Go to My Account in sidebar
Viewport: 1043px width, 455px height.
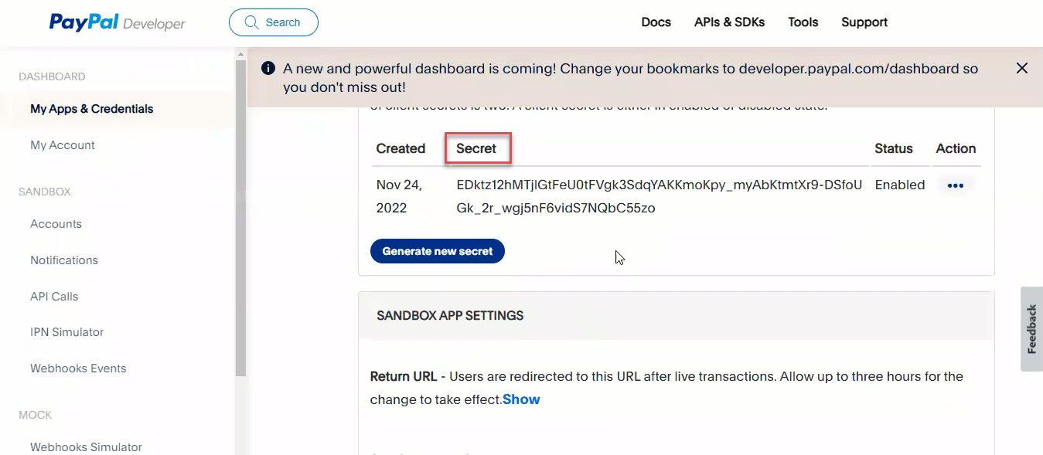click(63, 145)
